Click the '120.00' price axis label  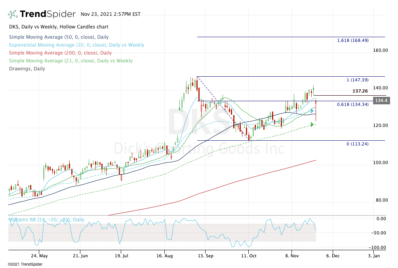380,125
